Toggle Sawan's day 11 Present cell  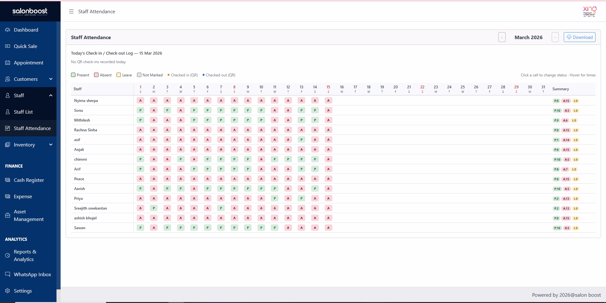[275, 228]
